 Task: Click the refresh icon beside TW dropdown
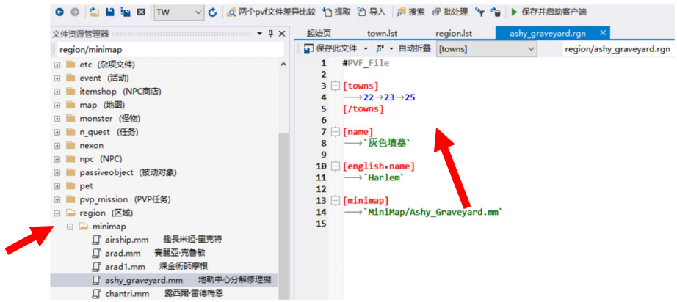(x=213, y=12)
